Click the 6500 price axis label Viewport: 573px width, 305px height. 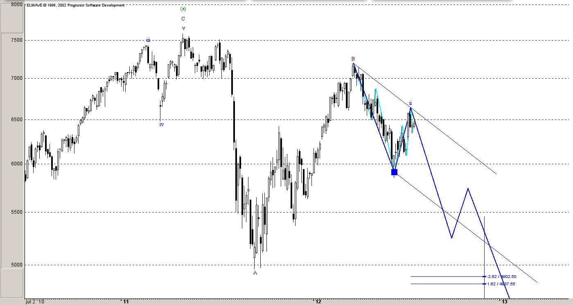[17, 120]
